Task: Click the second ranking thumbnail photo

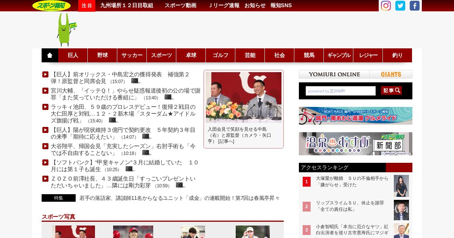Action: pos(401,210)
